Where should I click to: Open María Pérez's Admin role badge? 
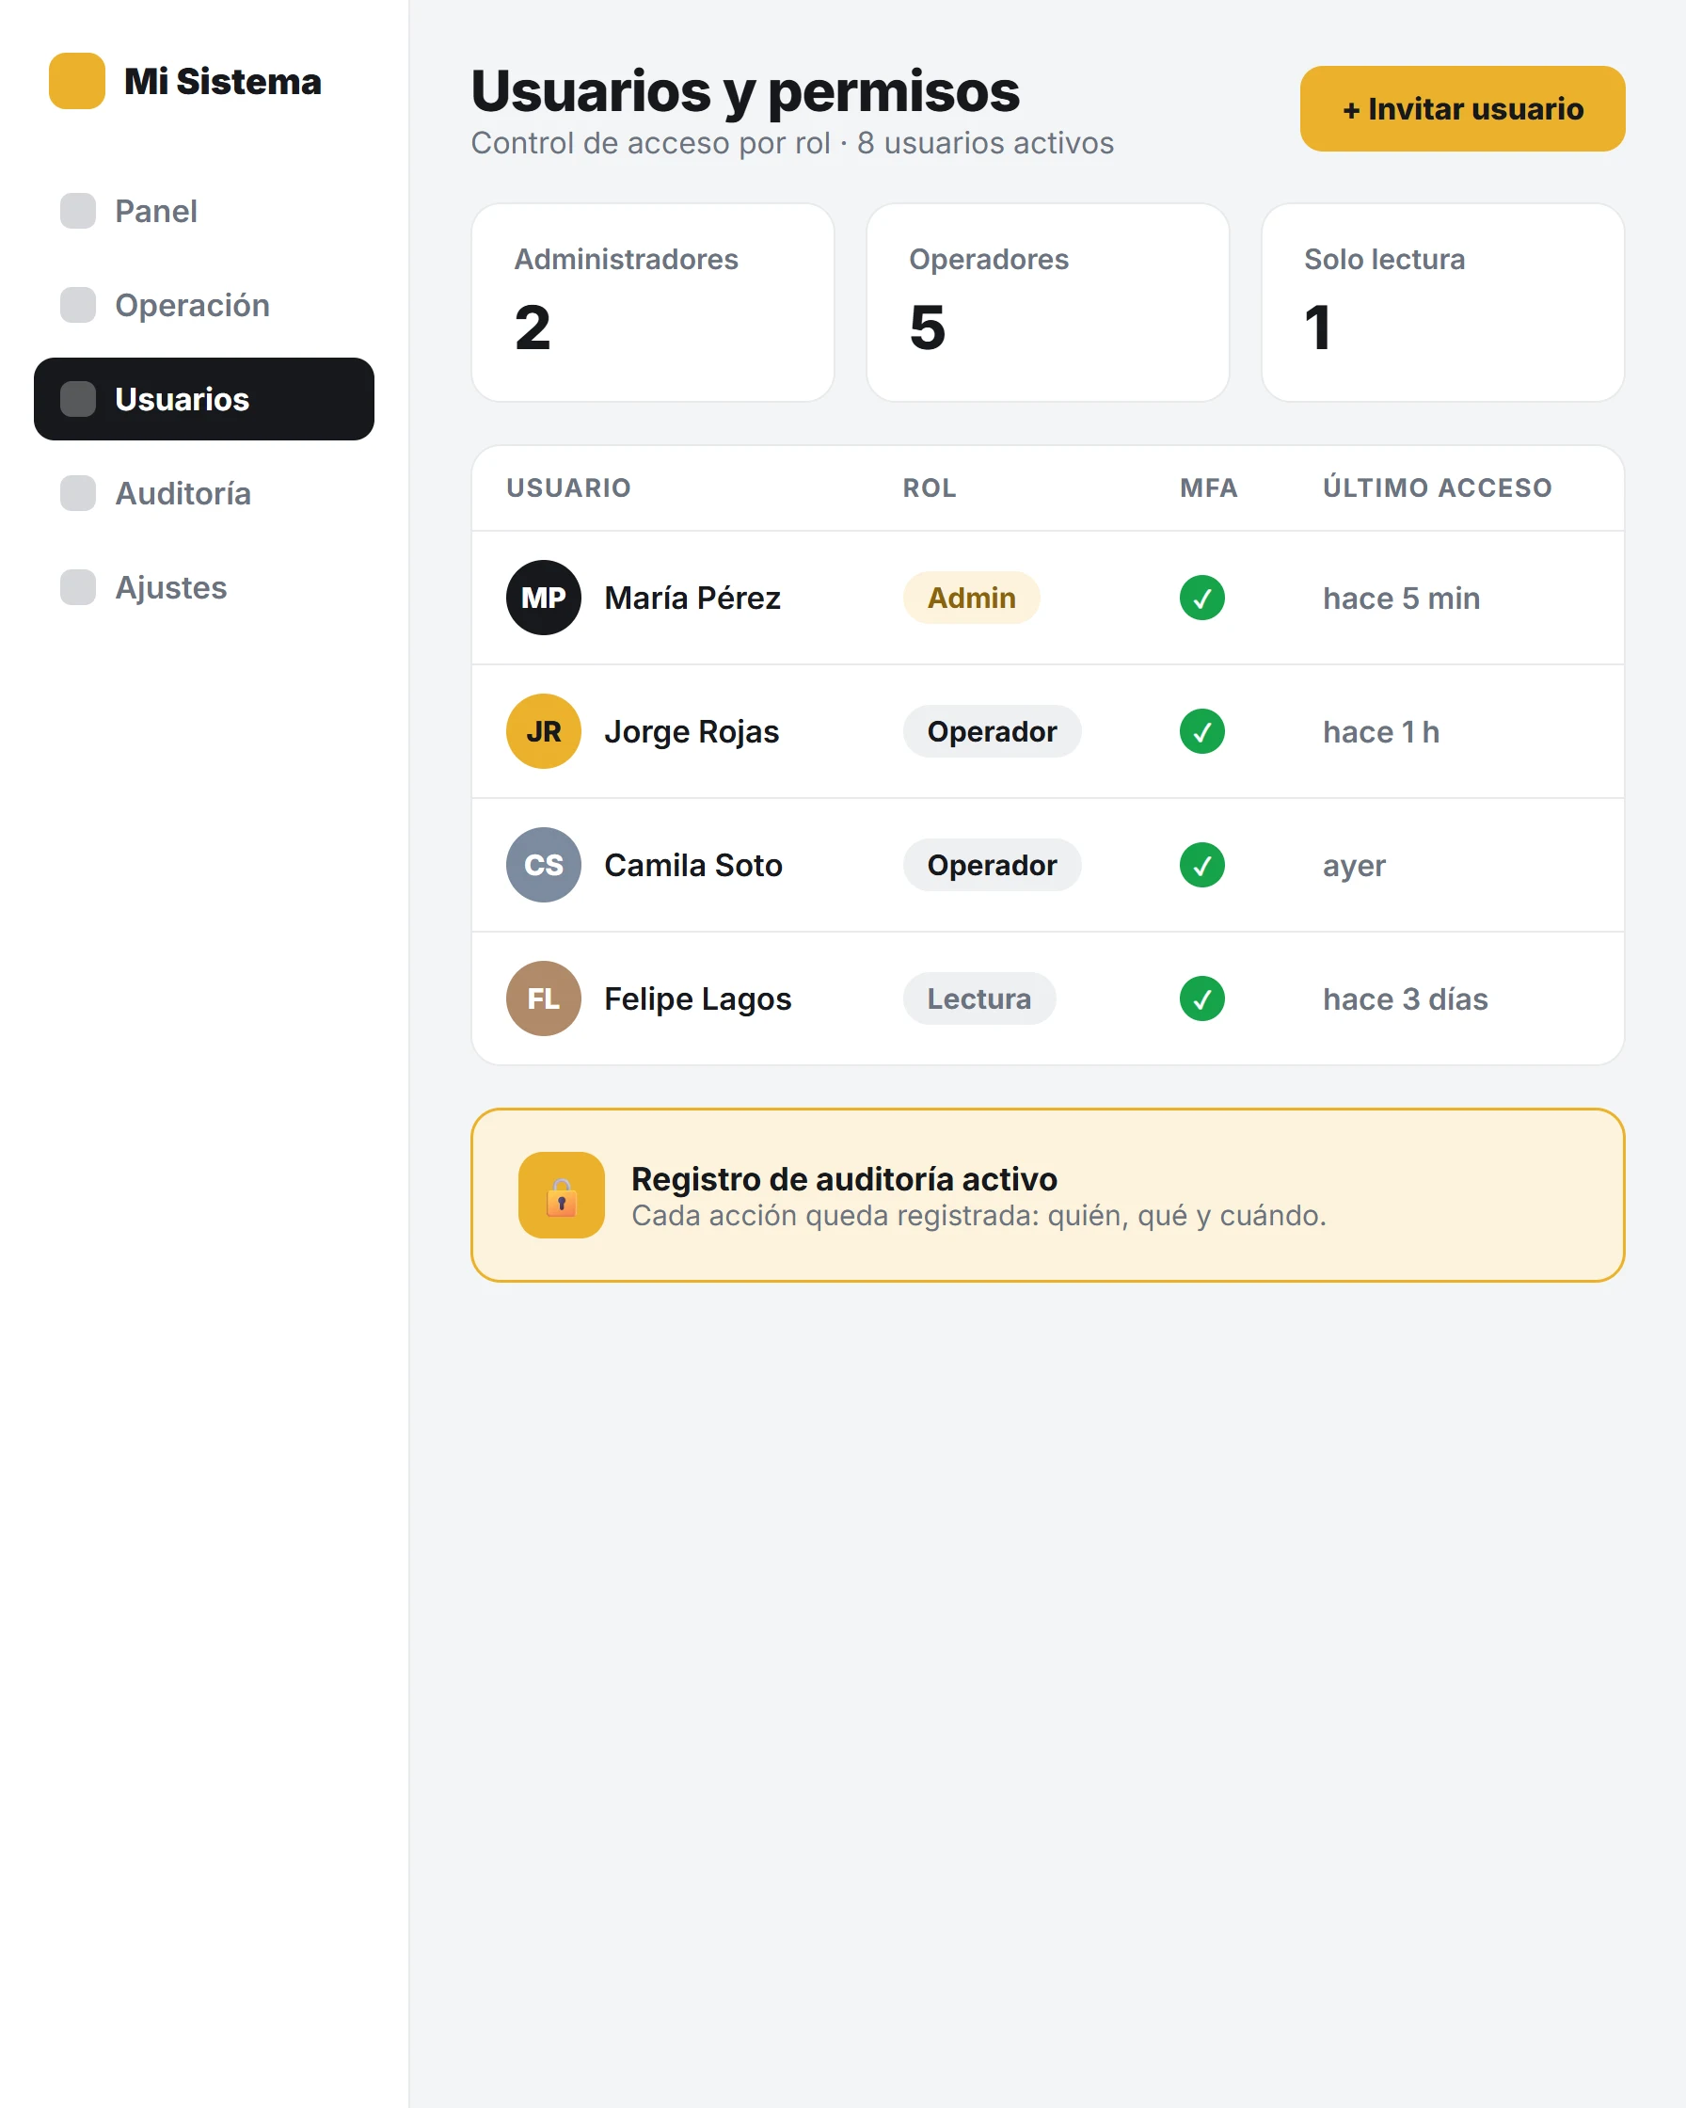[x=972, y=598]
